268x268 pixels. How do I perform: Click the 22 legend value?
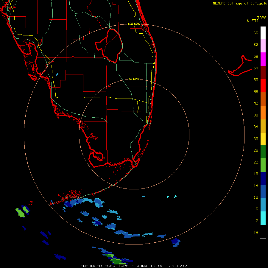256,162
